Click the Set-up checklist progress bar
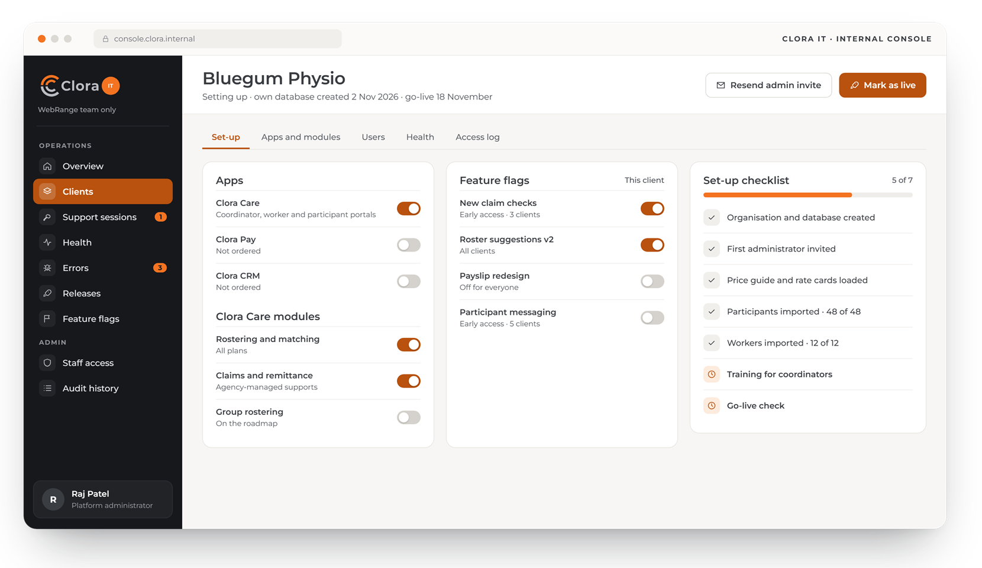982x568 pixels. coord(808,195)
